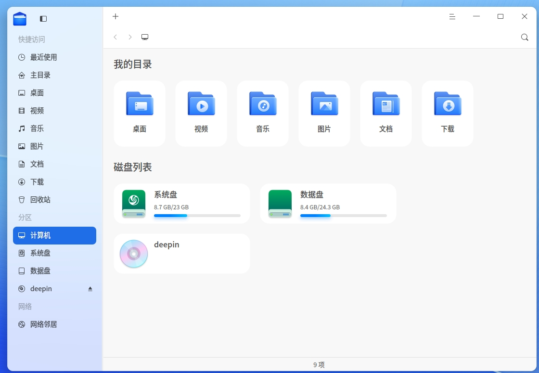Open the 数据盘 drive icon
The width and height of the screenshot is (539, 373).
coord(280,204)
